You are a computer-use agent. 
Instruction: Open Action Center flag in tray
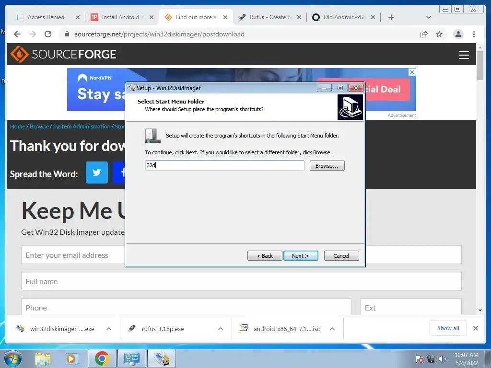[x=420, y=359]
